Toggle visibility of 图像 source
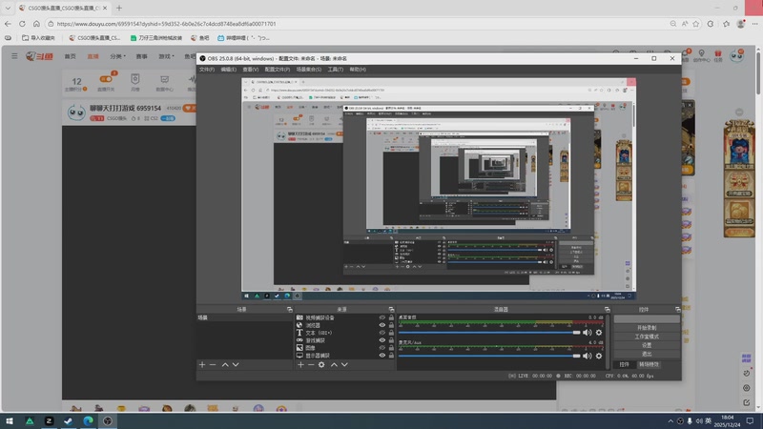The image size is (763, 429). click(x=382, y=348)
